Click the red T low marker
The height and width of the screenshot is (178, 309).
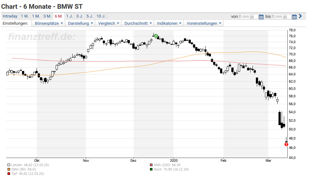coord(286,144)
